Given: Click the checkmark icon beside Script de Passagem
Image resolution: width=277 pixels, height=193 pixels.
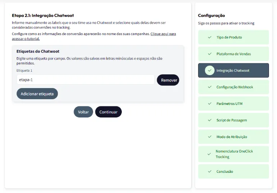Looking at the screenshot, I should point(210,120).
